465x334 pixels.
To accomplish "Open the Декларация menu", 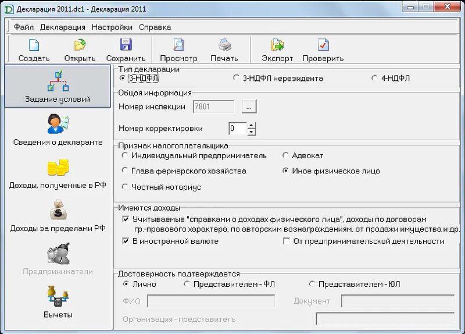I will [x=63, y=27].
